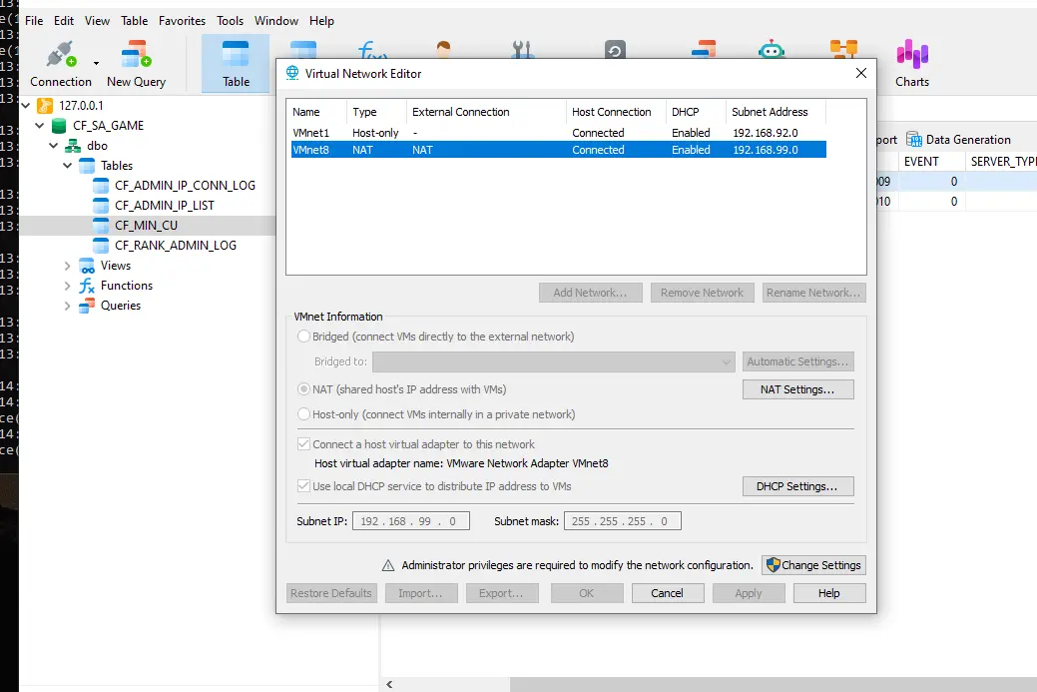
Task: Open the View menu
Action: pos(97,21)
